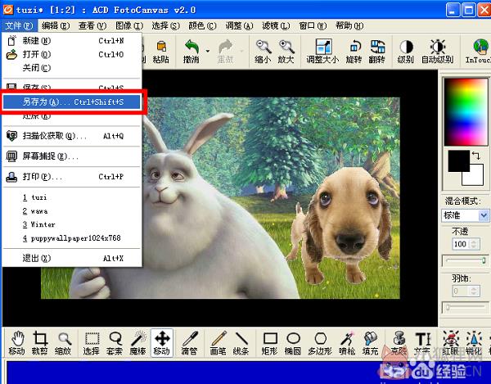Select the Red Eye (红眼) tool

click(x=451, y=343)
